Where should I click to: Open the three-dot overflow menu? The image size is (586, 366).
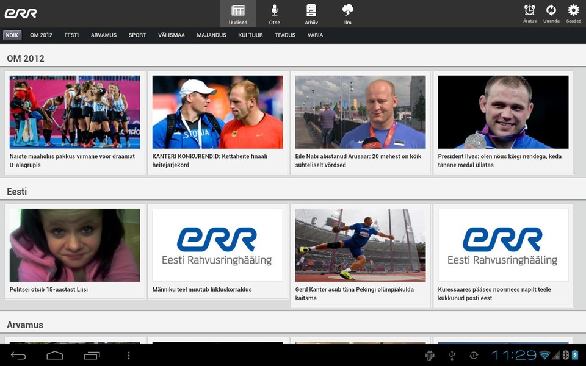[128, 356]
